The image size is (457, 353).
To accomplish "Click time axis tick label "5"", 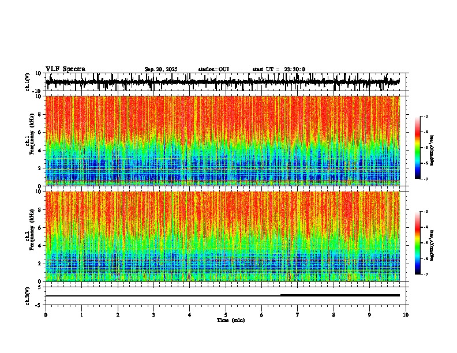I will tap(226, 315).
